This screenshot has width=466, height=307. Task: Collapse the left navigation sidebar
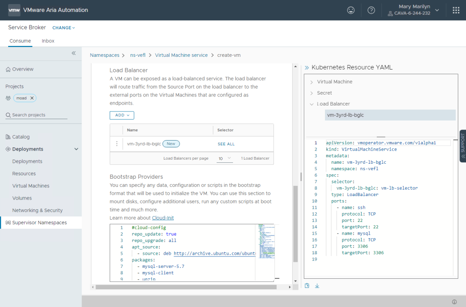tap(74, 53)
